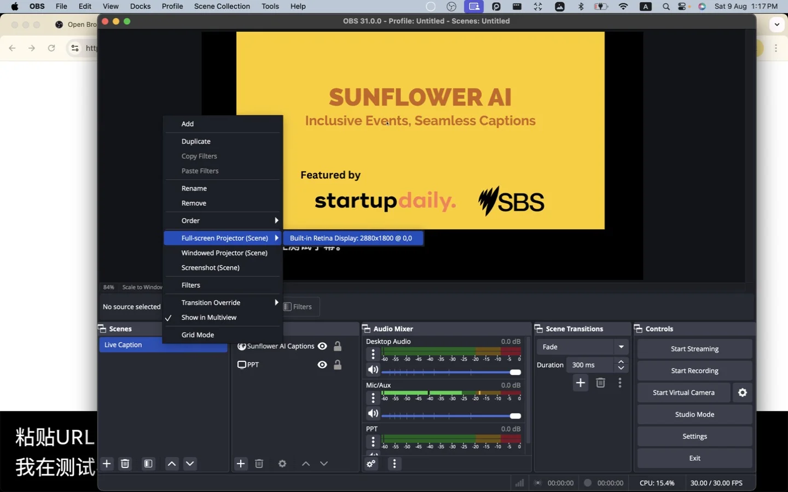Add a new source with plus icon
The height and width of the screenshot is (492, 788).
(241, 464)
